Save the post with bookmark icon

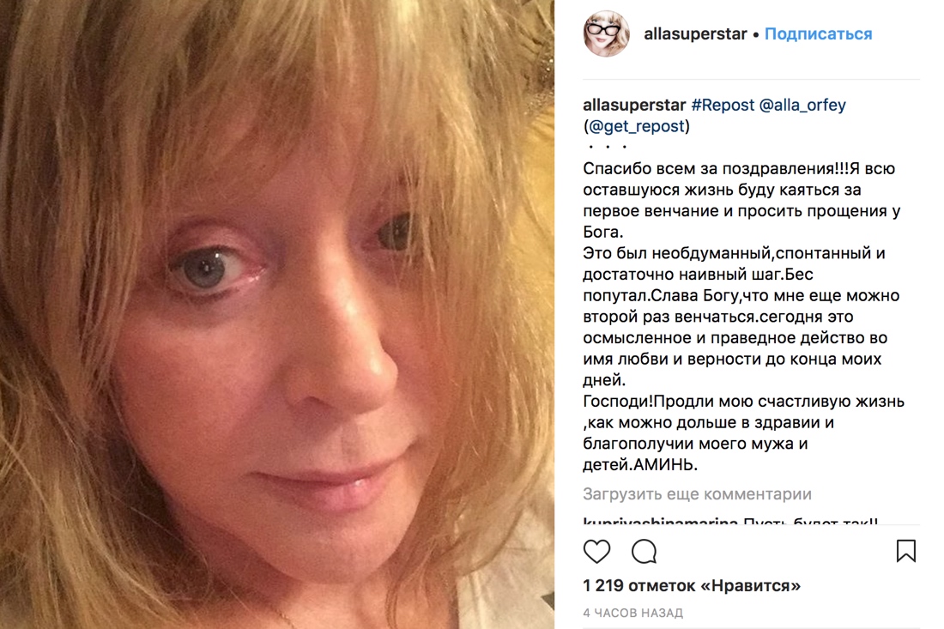(906, 551)
